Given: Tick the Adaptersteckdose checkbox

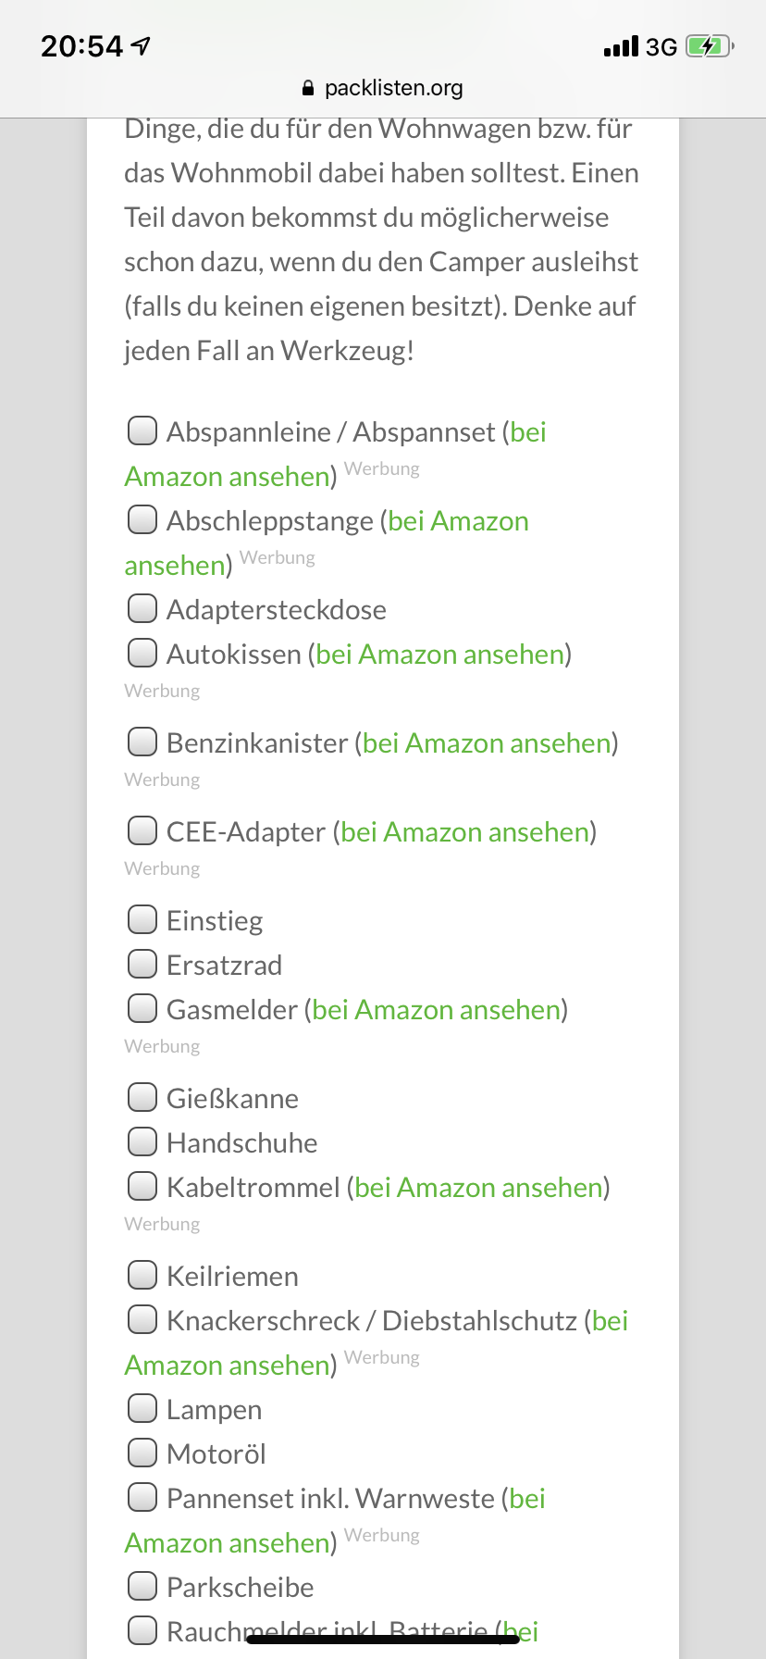Looking at the screenshot, I should 142,608.
